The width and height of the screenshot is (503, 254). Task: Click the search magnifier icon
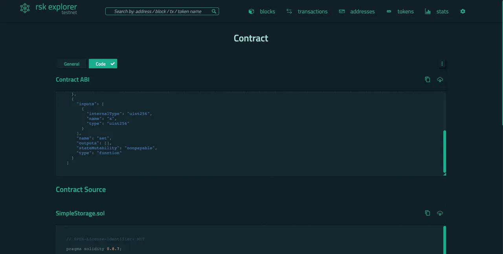point(214,11)
